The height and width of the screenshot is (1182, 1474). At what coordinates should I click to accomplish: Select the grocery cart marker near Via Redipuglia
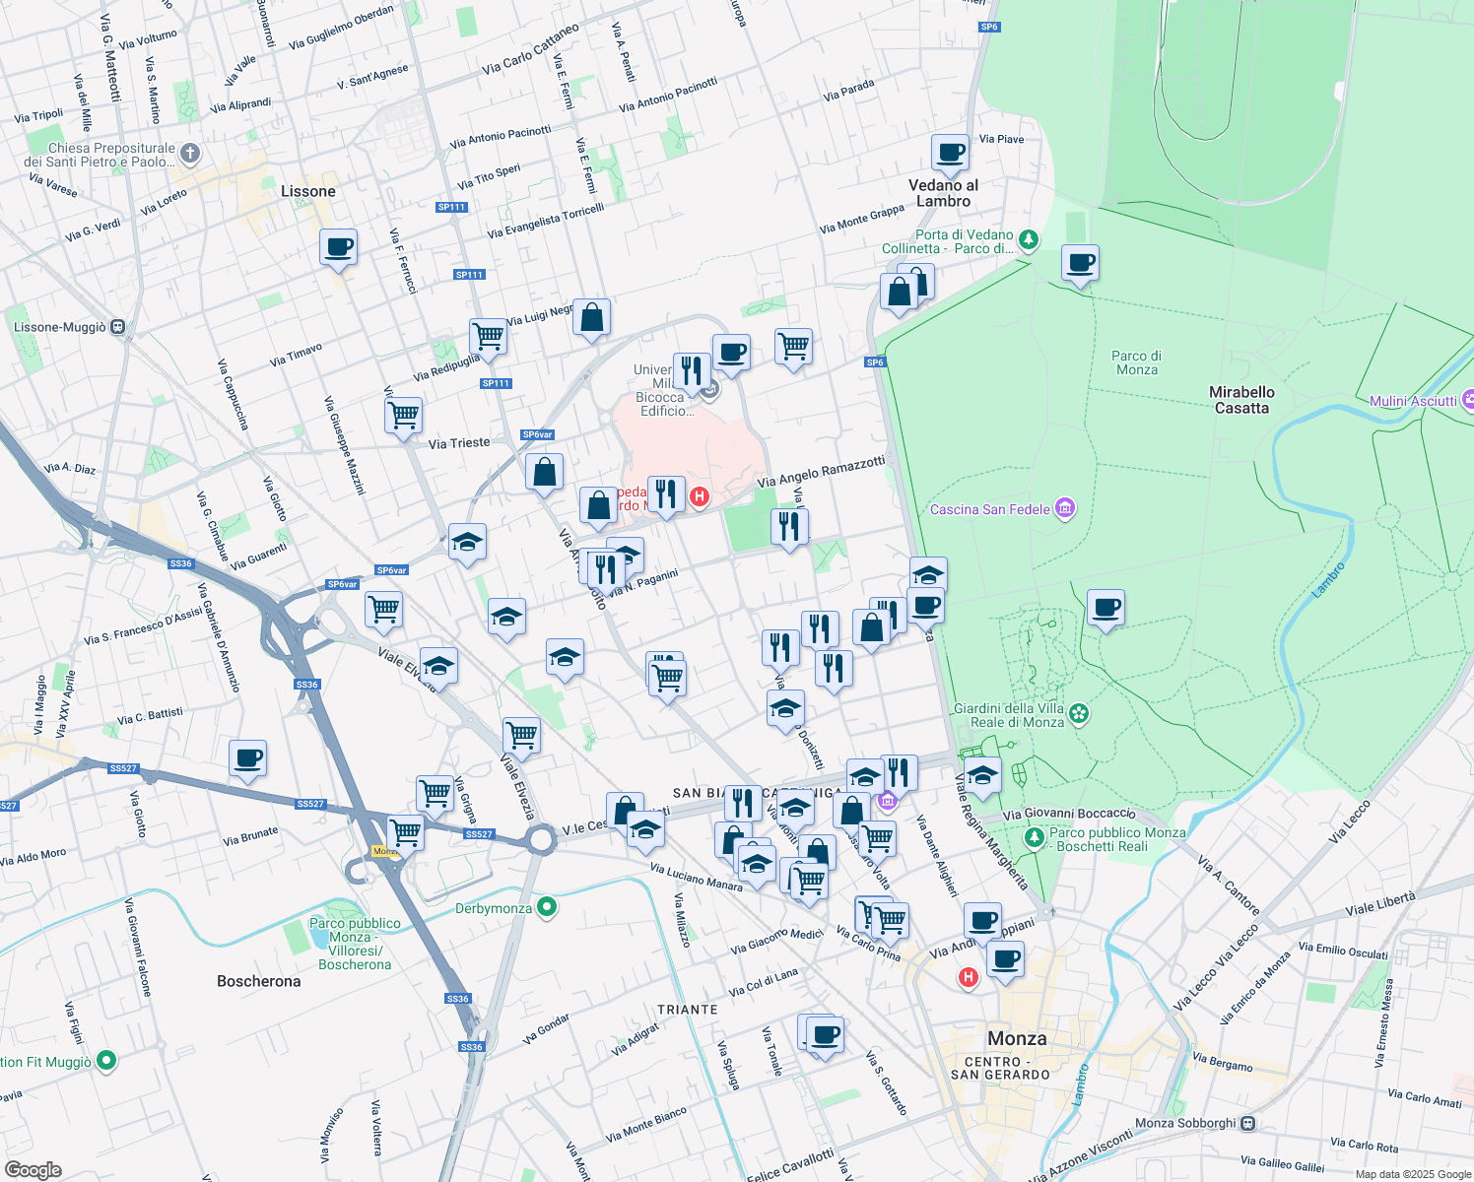[489, 337]
